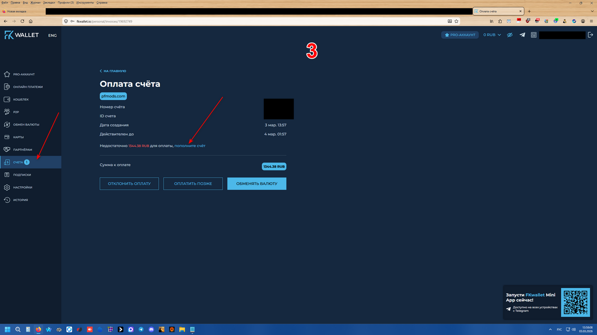Click the ОТКЛОНИТЬ ОПЛАТУ button

[x=129, y=184]
